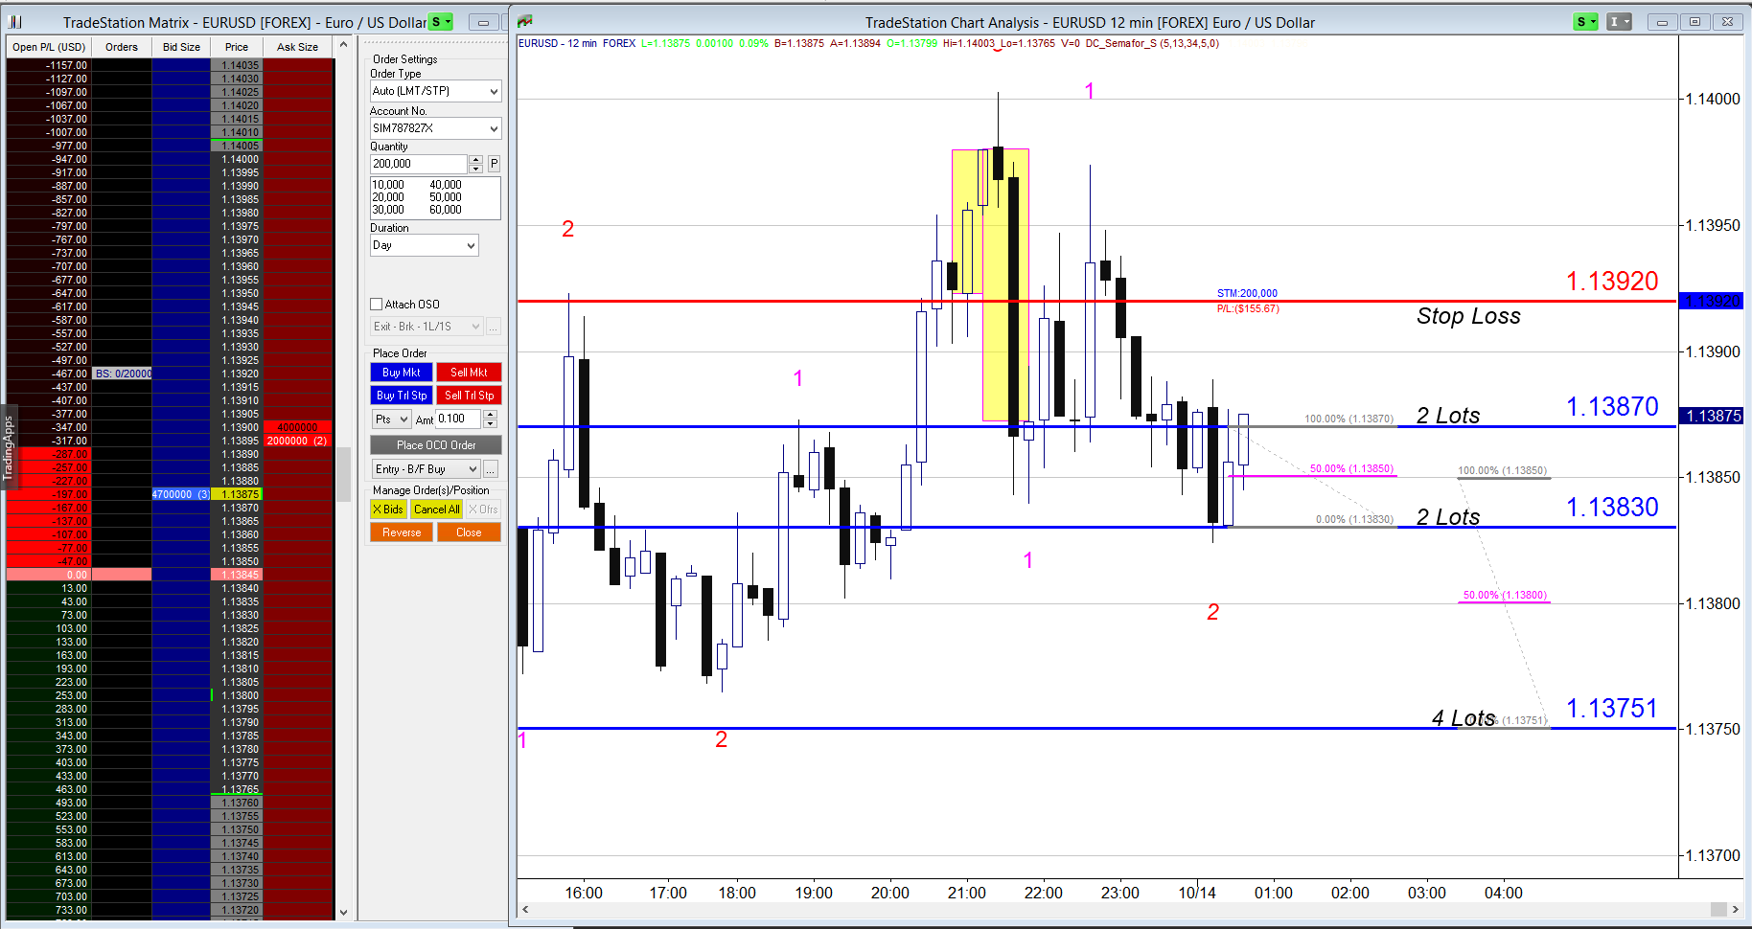Viewport: 1752px width, 929px height.
Task: Minimize the Matrix window
Action: (x=483, y=22)
